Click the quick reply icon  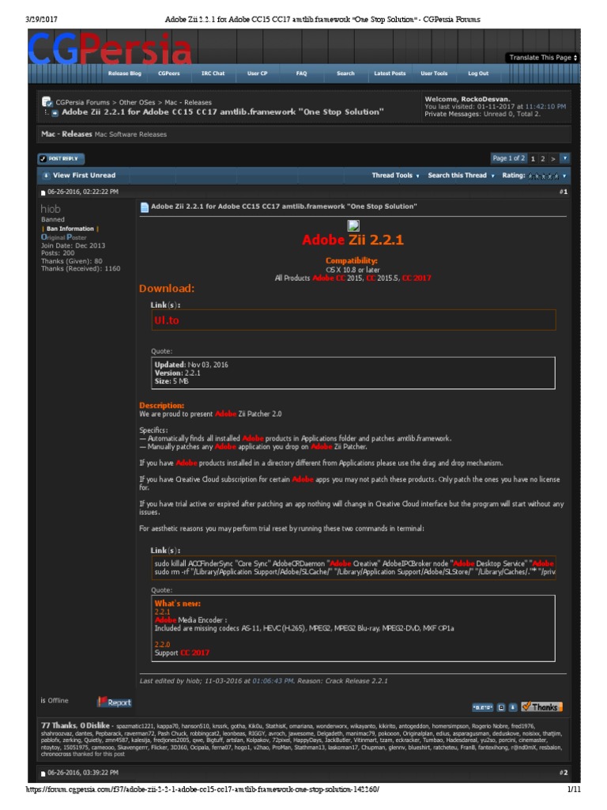point(512,707)
